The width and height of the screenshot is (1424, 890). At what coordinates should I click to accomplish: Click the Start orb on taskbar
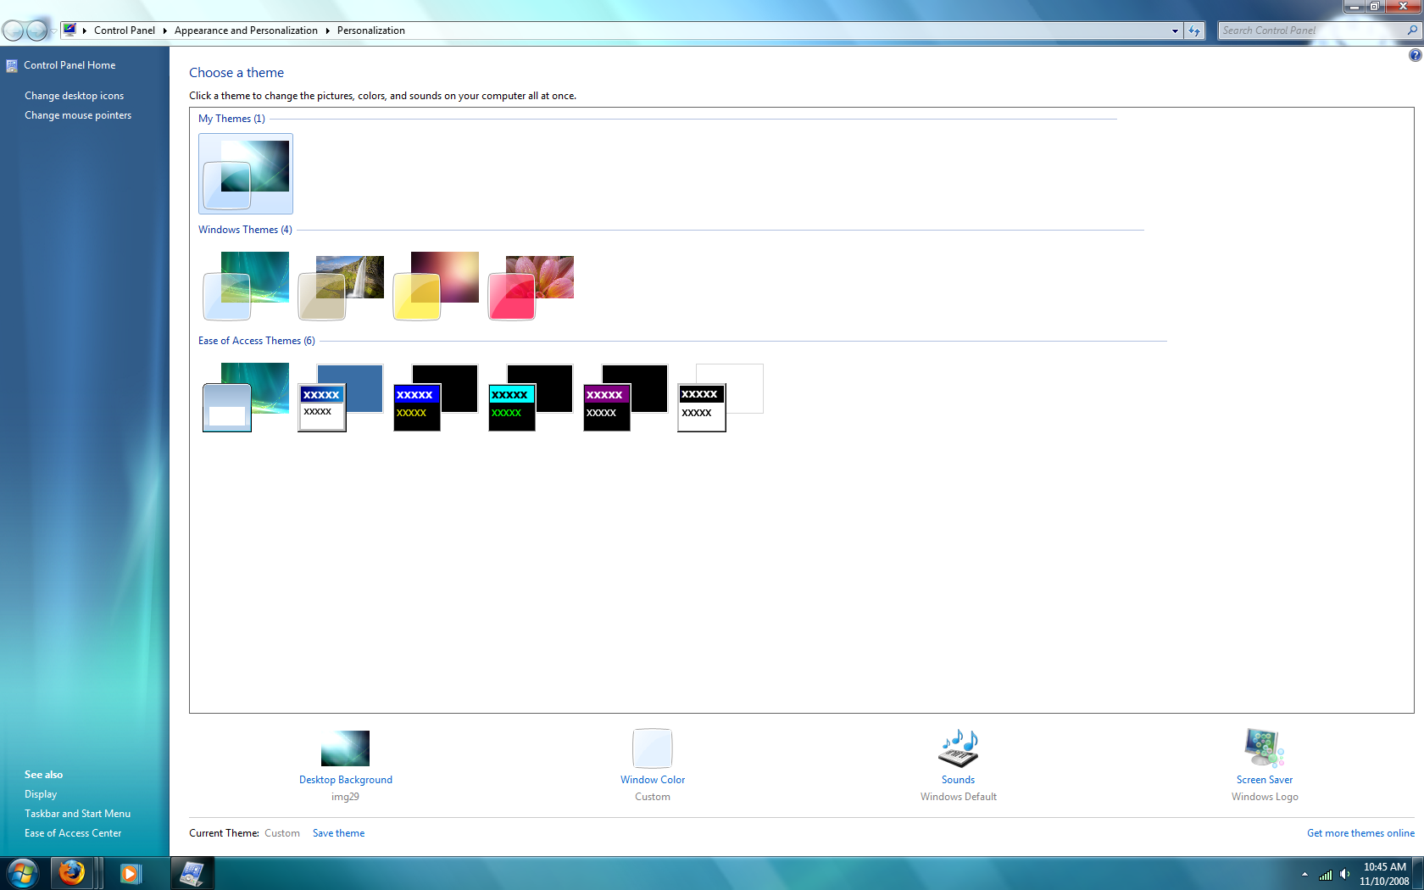22,872
